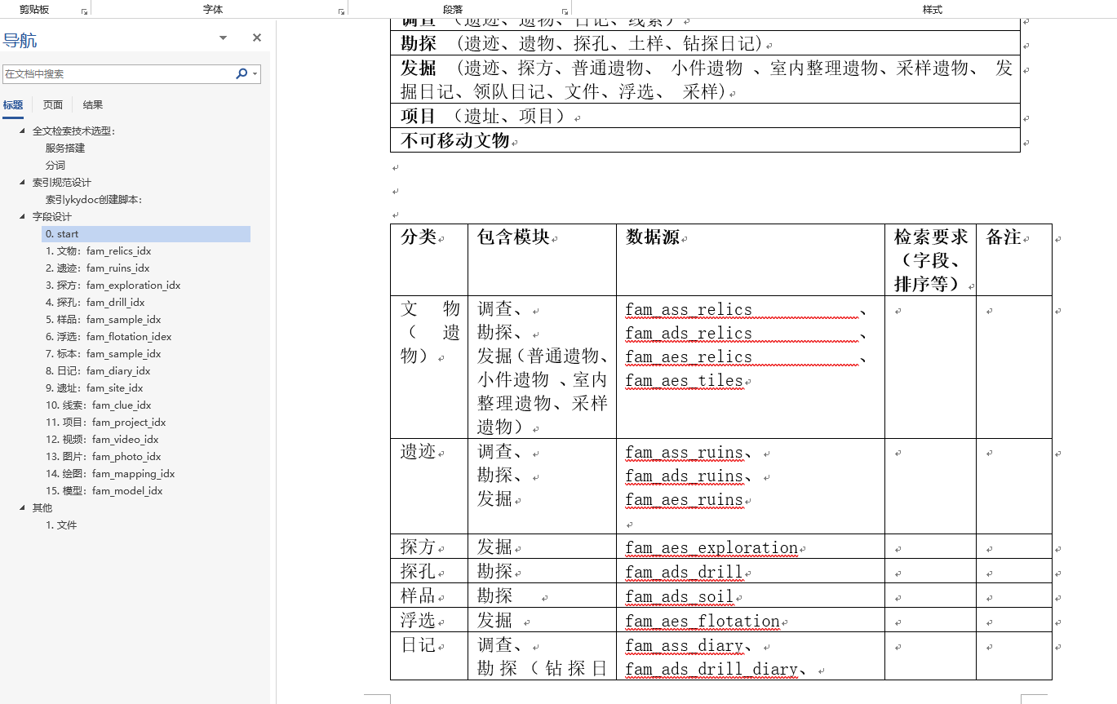This screenshot has width=1117, height=704.
Task: Close the navigation pane
Action: pyautogui.click(x=257, y=38)
